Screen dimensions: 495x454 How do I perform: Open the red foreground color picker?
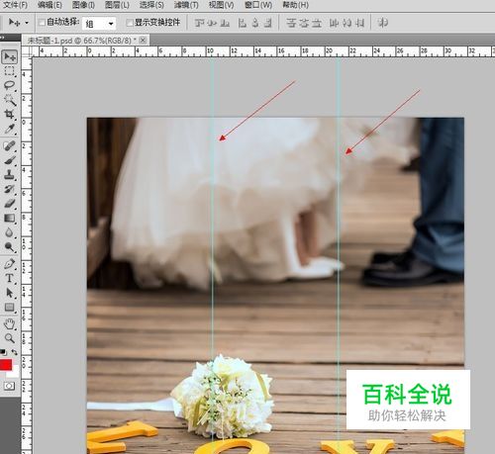pos(6,364)
